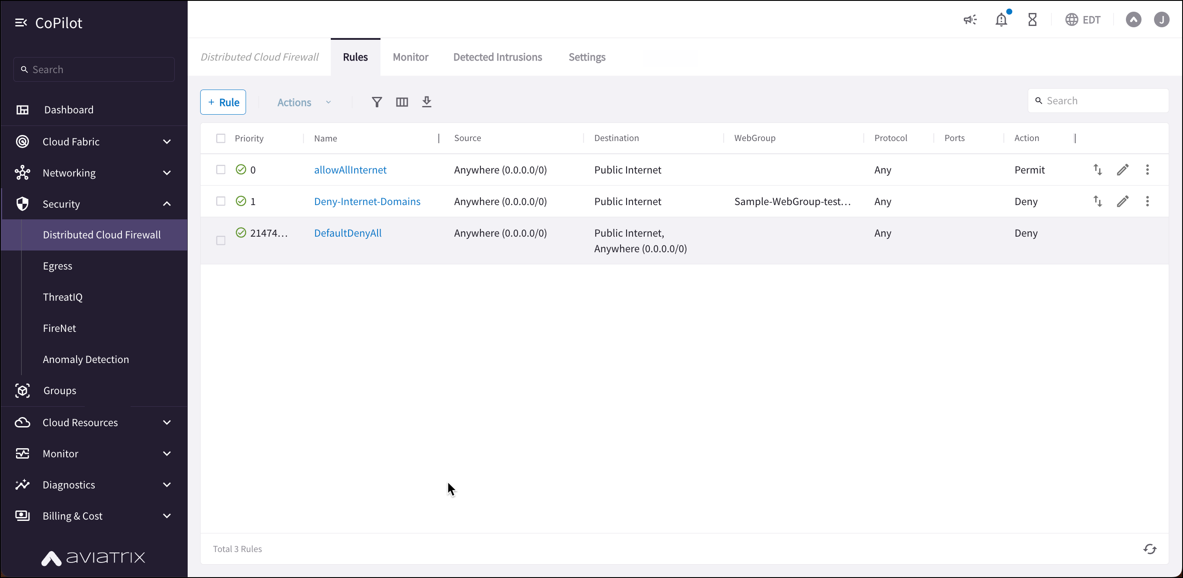Screen dimensions: 1183x578
Task: Click the Add Rule button
Action: coord(223,101)
